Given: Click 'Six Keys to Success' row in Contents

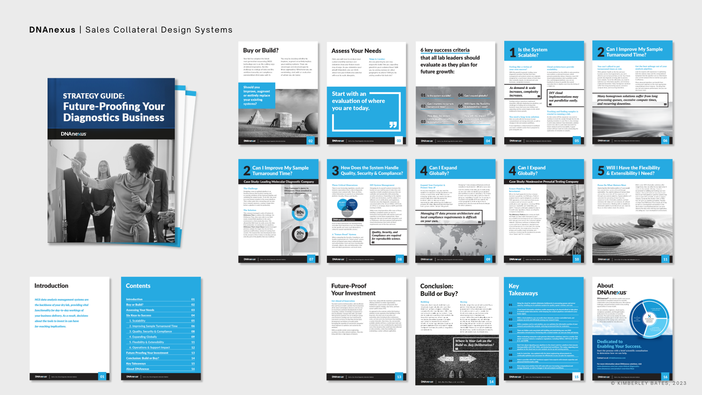Looking at the screenshot, I should [161, 315].
